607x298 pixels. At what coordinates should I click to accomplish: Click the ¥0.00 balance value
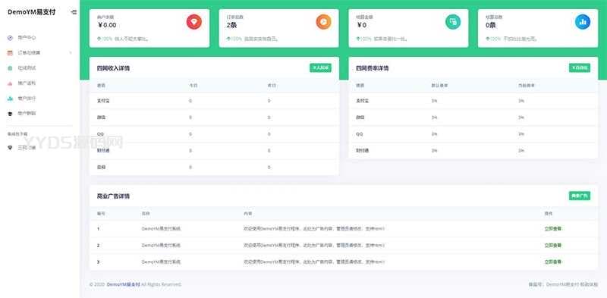pos(106,25)
